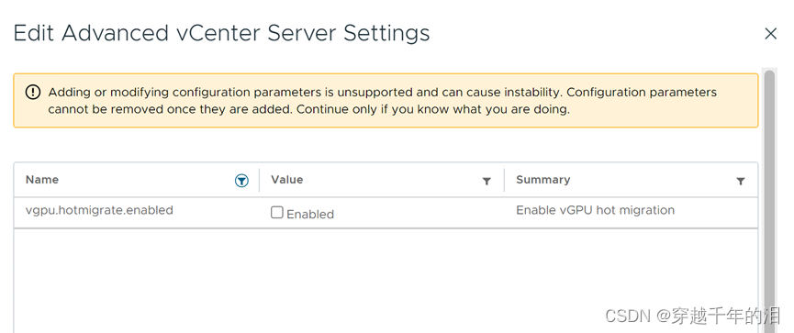Open the Summary column filter icon
The height and width of the screenshot is (333, 794).
[x=741, y=181]
